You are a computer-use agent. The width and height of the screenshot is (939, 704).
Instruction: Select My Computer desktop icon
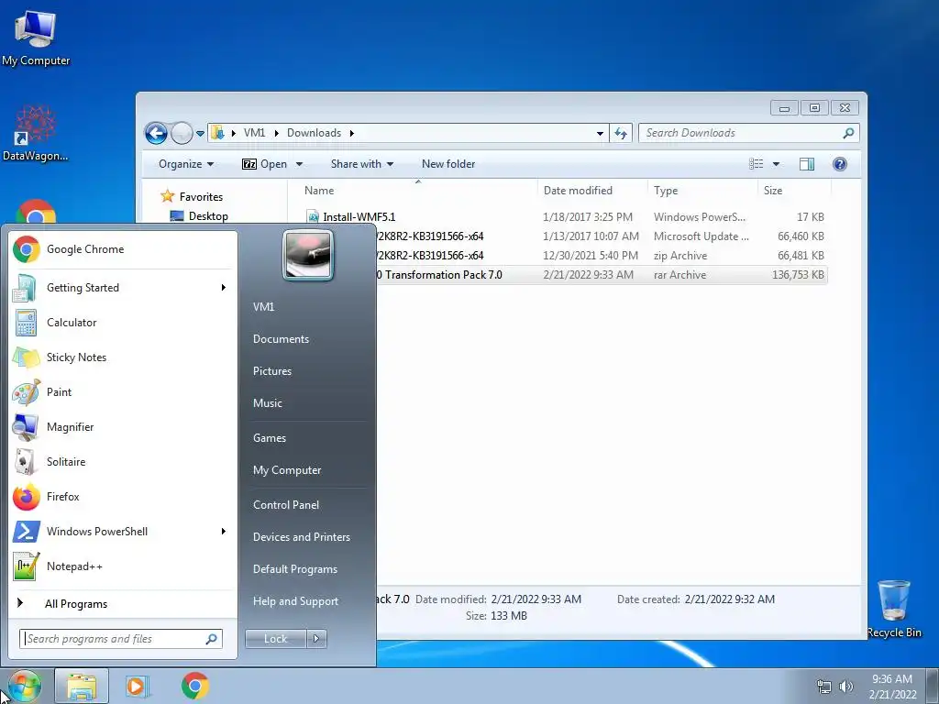pos(36,38)
